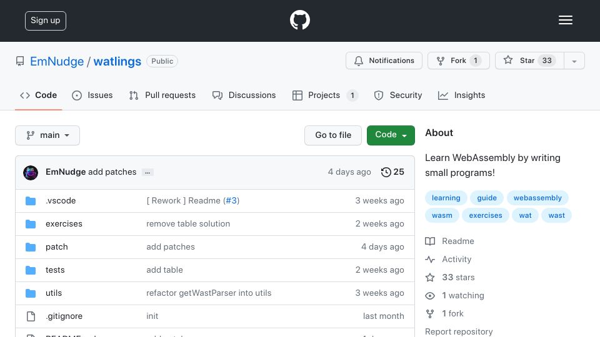Open the utils folder
Image resolution: width=600 pixels, height=337 pixels.
click(54, 293)
